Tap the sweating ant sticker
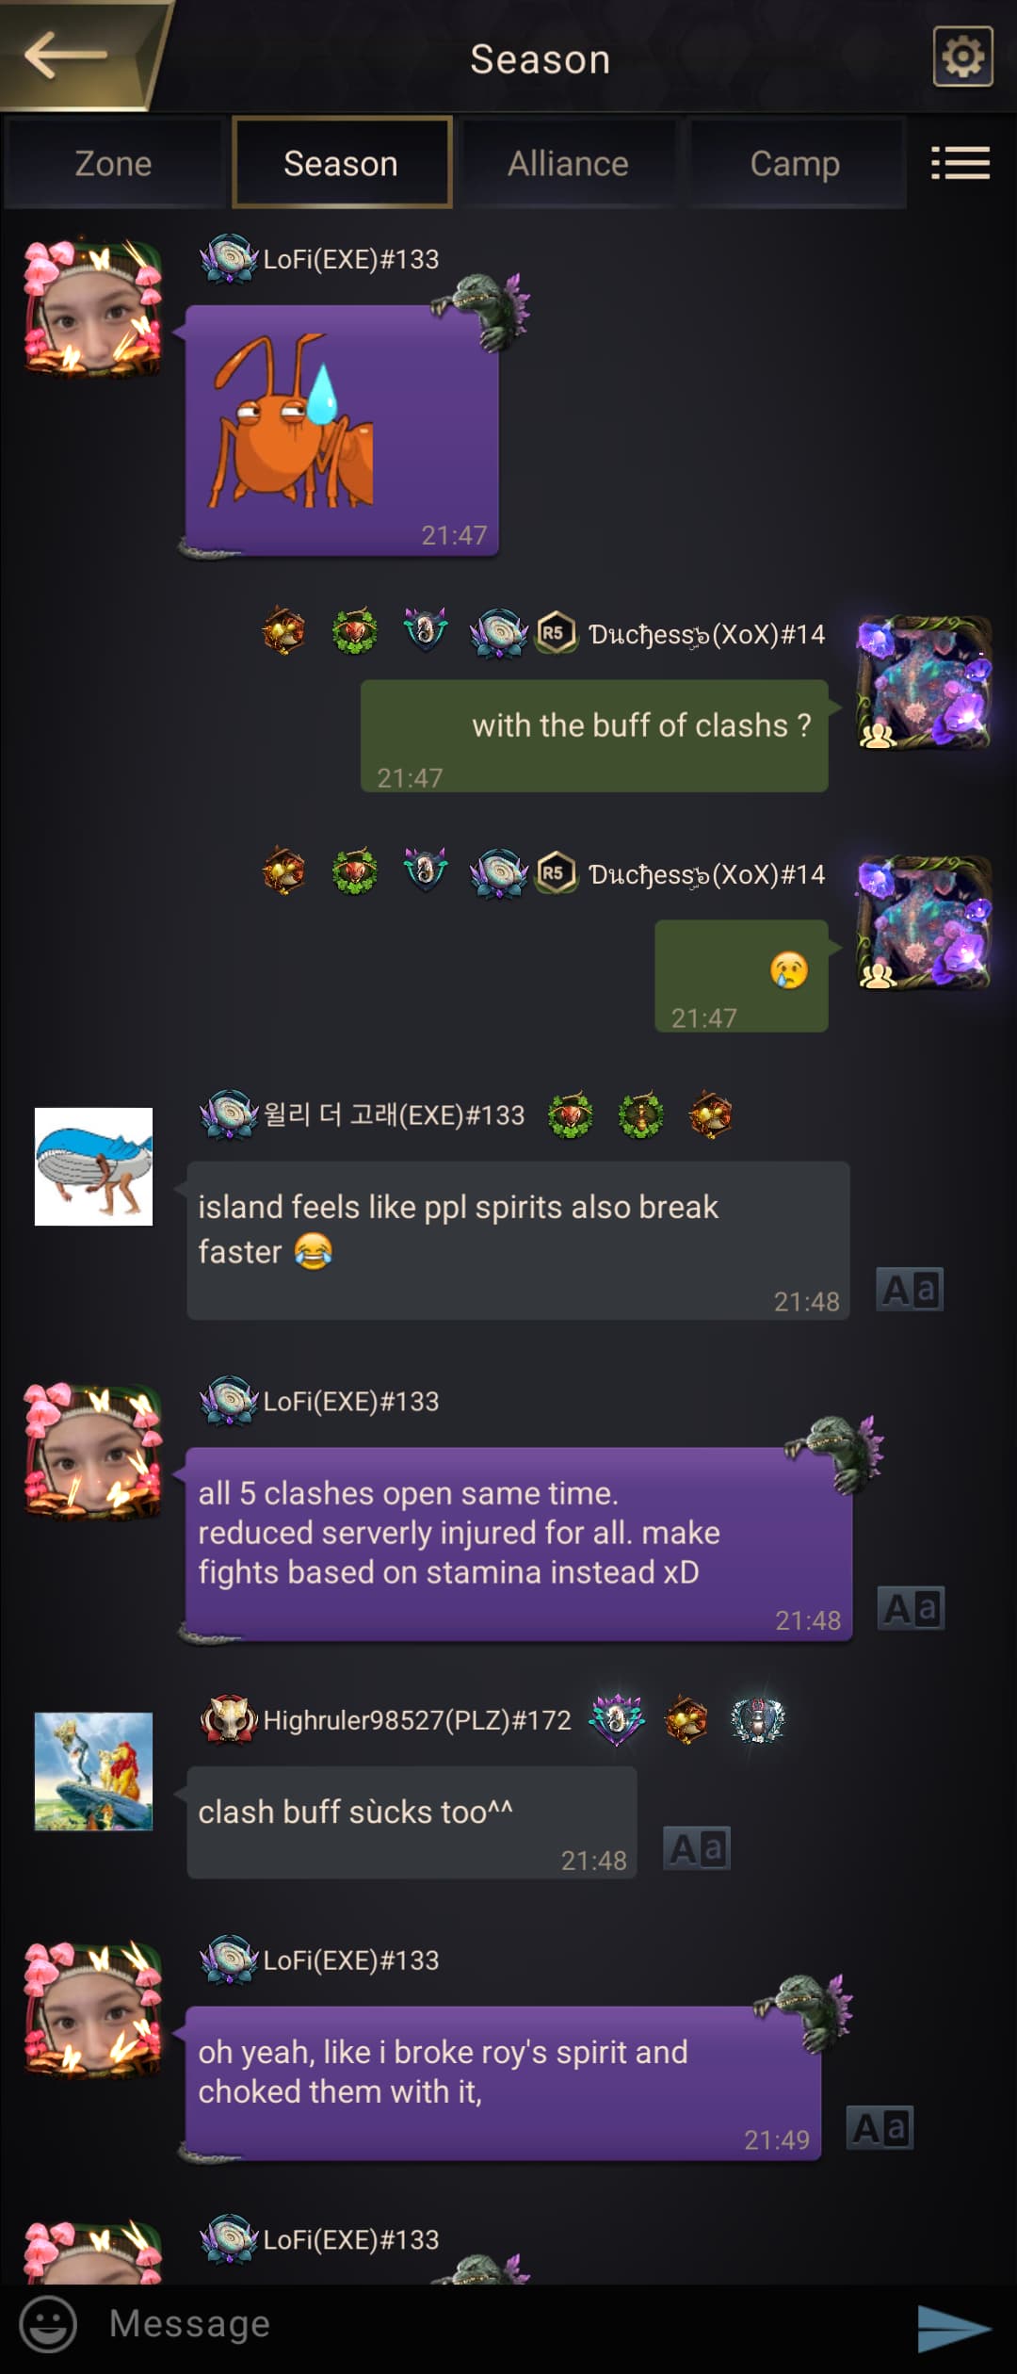Image resolution: width=1017 pixels, height=2374 pixels. (x=294, y=421)
